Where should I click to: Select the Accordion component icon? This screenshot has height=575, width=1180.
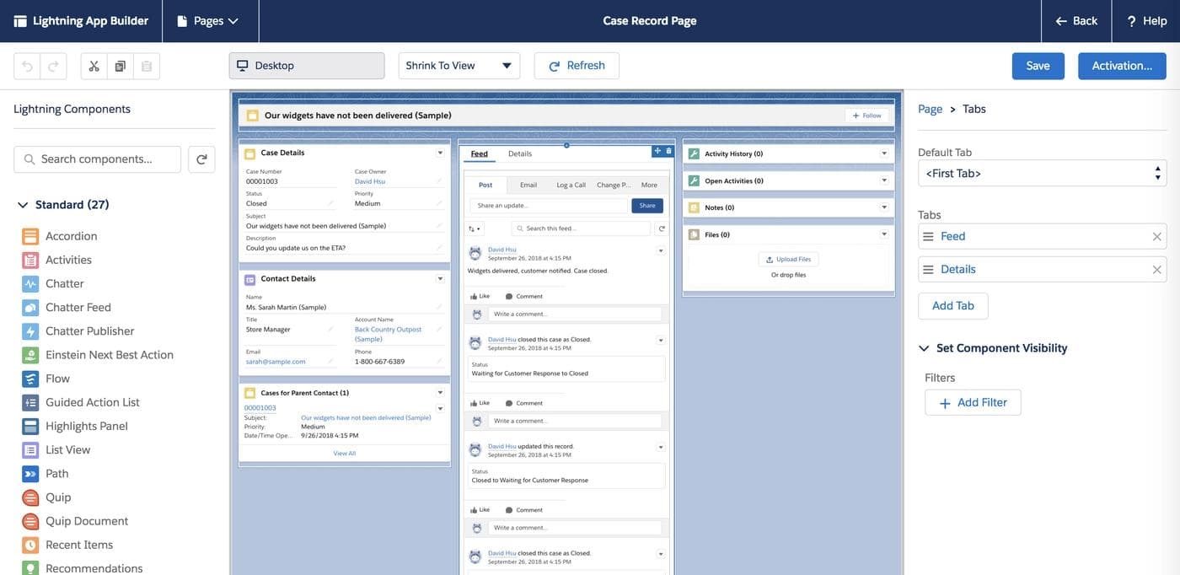click(30, 236)
